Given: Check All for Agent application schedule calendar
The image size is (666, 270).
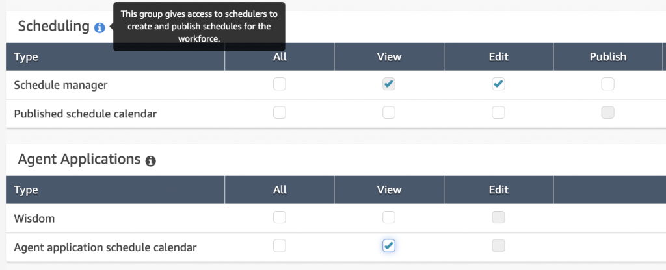Looking at the screenshot, I should (x=280, y=246).
